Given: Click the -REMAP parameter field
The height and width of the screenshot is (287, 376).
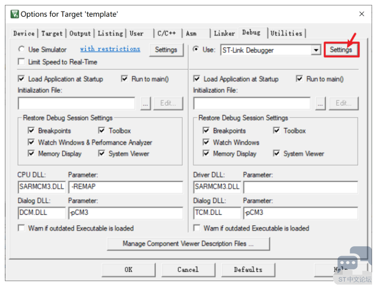Looking at the screenshot, I should [126, 187].
